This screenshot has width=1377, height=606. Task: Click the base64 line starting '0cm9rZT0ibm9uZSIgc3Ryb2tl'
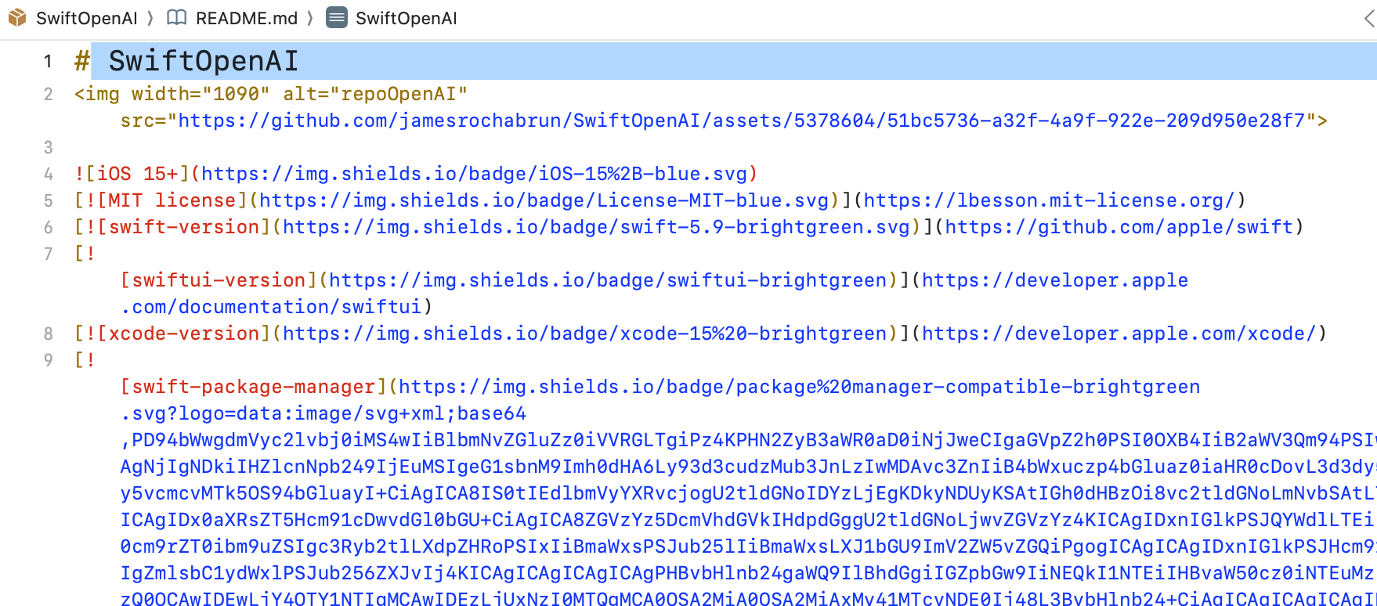click(x=748, y=546)
